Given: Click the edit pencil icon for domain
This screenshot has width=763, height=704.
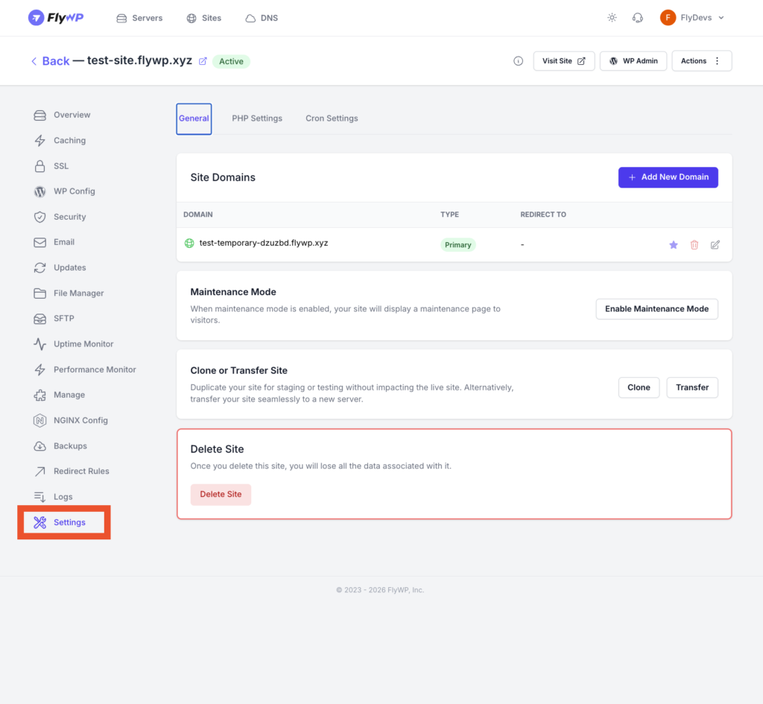Looking at the screenshot, I should click(715, 245).
